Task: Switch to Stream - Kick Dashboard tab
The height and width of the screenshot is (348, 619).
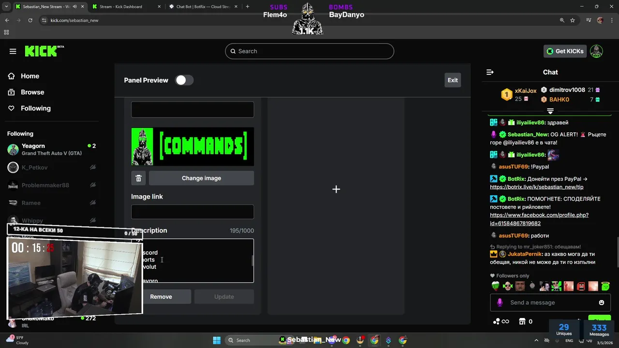Action: (127, 7)
